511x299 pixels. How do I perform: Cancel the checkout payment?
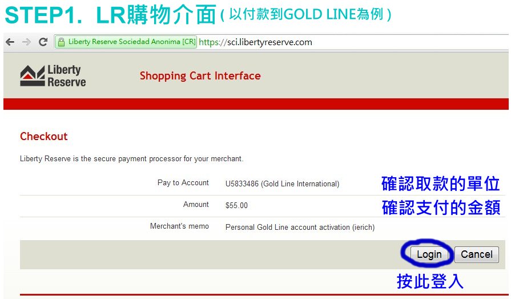[476, 254]
